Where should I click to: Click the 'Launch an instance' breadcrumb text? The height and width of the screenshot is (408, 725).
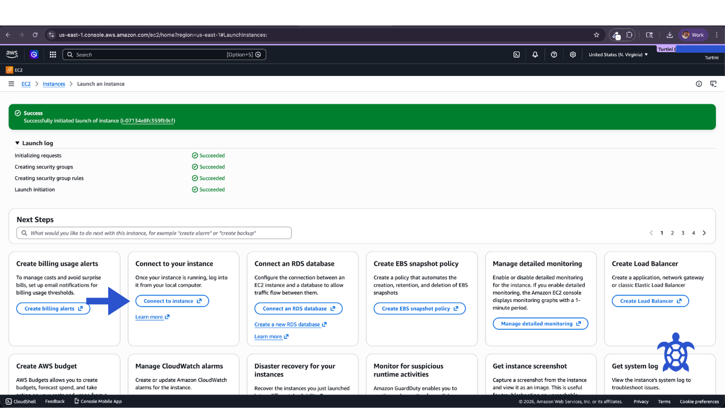point(101,84)
